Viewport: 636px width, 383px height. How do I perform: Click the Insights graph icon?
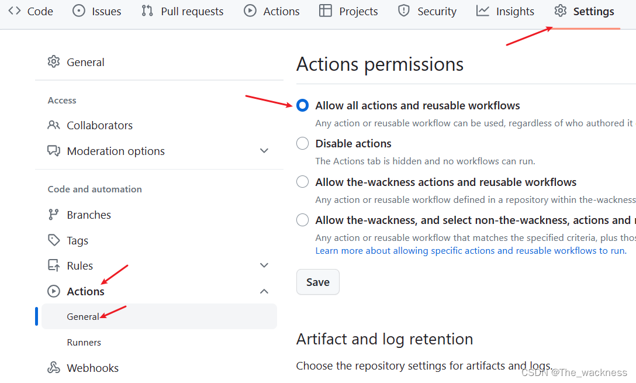tap(482, 11)
